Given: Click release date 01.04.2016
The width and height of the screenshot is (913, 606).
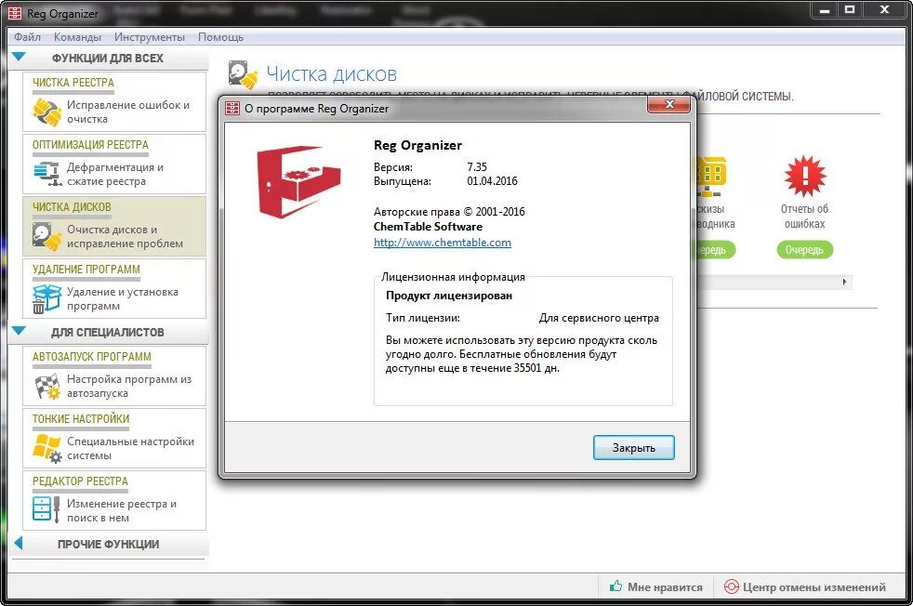Looking at the screenshot, I should [492, 181].
